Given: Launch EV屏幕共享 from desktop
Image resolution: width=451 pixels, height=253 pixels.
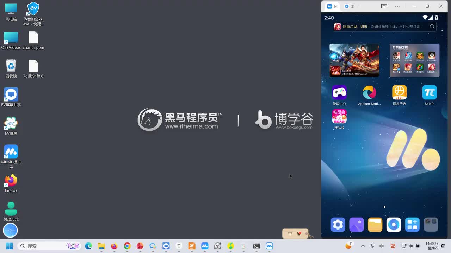Looking at the screenshot, I should click(11, 97).
